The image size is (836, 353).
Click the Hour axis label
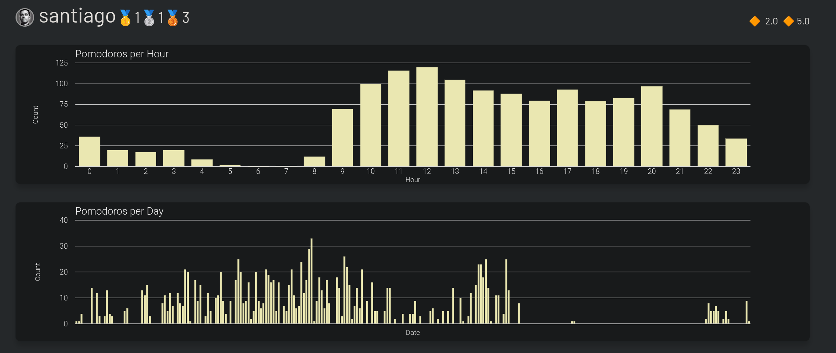pos(413,179)
